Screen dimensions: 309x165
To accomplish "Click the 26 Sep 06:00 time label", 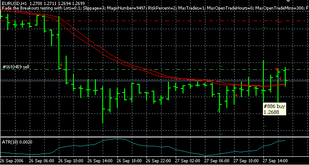I will [42, 160].
